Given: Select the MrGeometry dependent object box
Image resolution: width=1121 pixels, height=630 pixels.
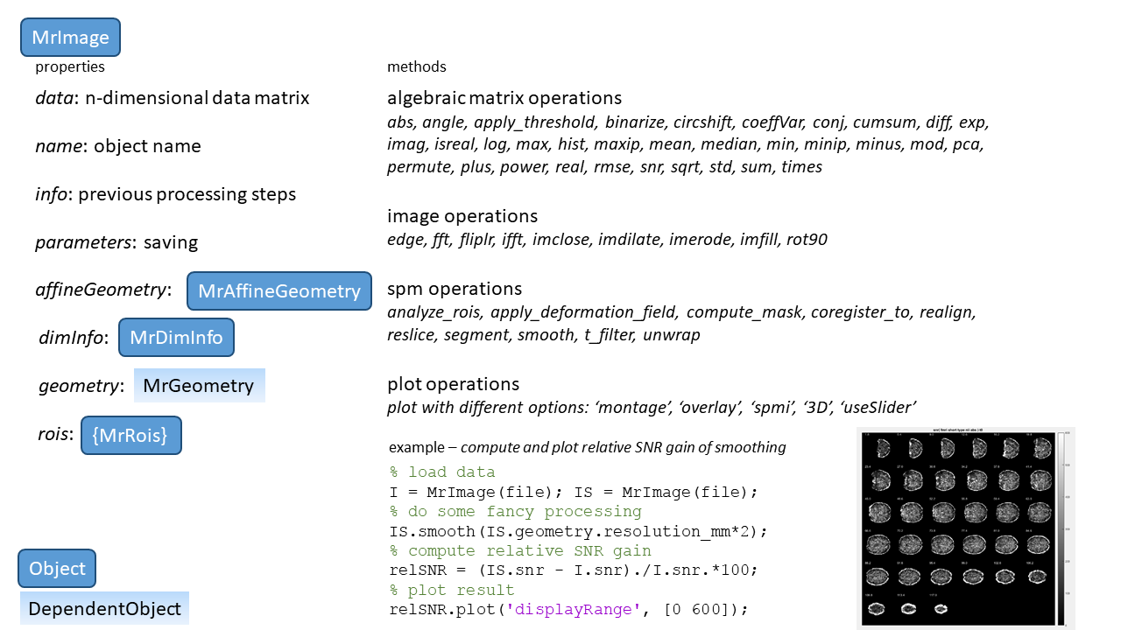Looking at the screenshot, I should pos(199,386).
